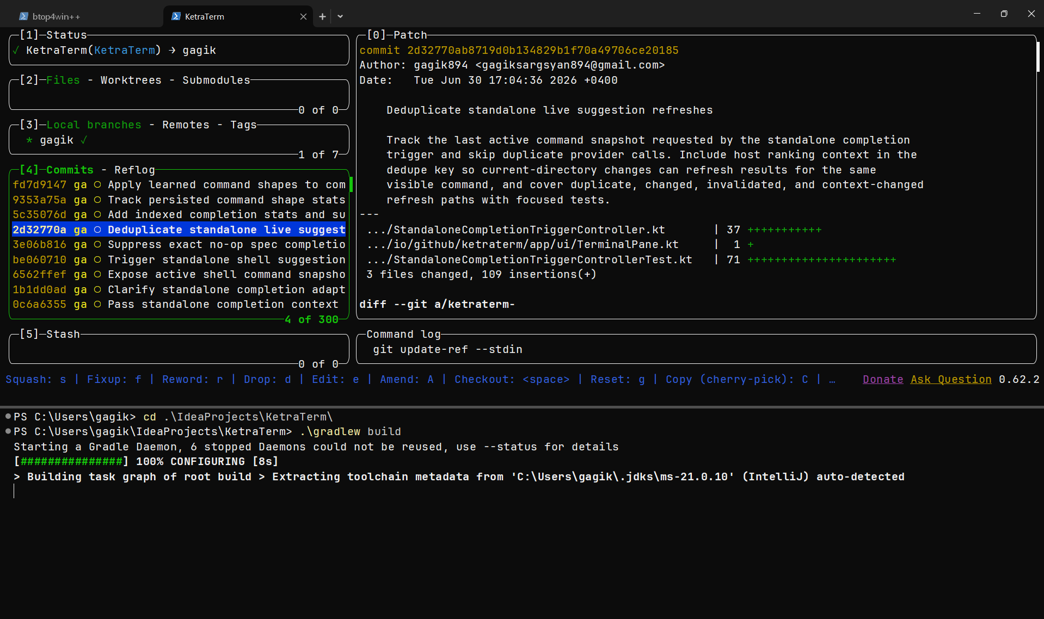
Task: Click the PowerShell icon on KetraTerm tab
Action: pyautogui.click(x=176, y=16)
